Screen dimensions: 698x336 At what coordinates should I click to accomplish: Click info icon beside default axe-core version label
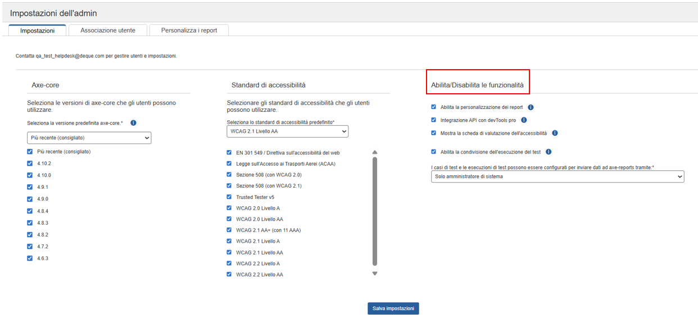point(133,123)
